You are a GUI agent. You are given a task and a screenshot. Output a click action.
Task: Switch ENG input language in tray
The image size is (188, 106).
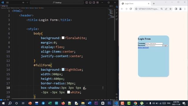(169, 103)
